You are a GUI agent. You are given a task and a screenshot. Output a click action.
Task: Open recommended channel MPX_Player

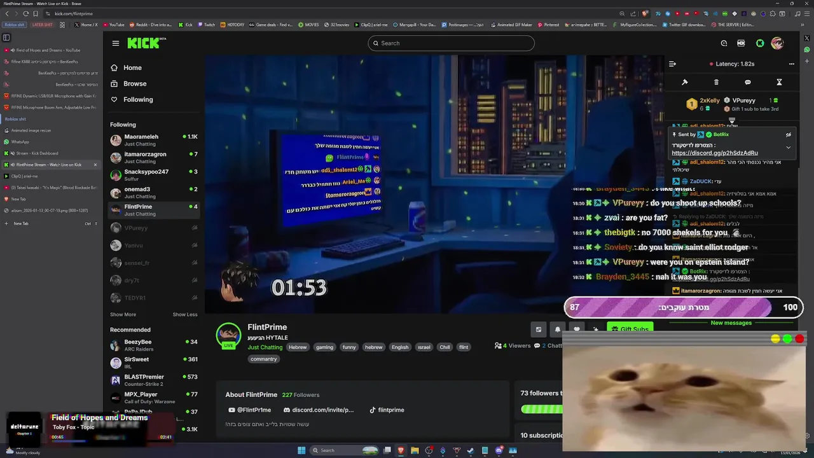154,398
